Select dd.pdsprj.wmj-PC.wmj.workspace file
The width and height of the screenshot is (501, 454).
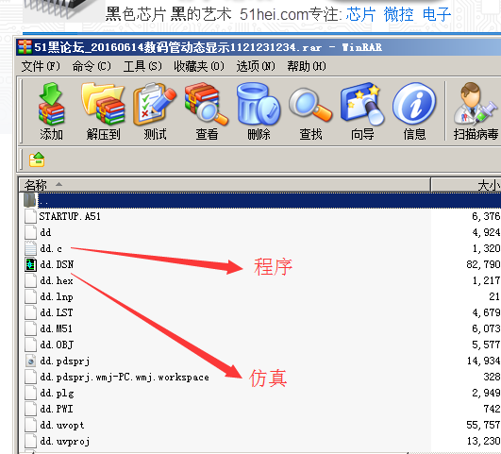coord(125,378)
